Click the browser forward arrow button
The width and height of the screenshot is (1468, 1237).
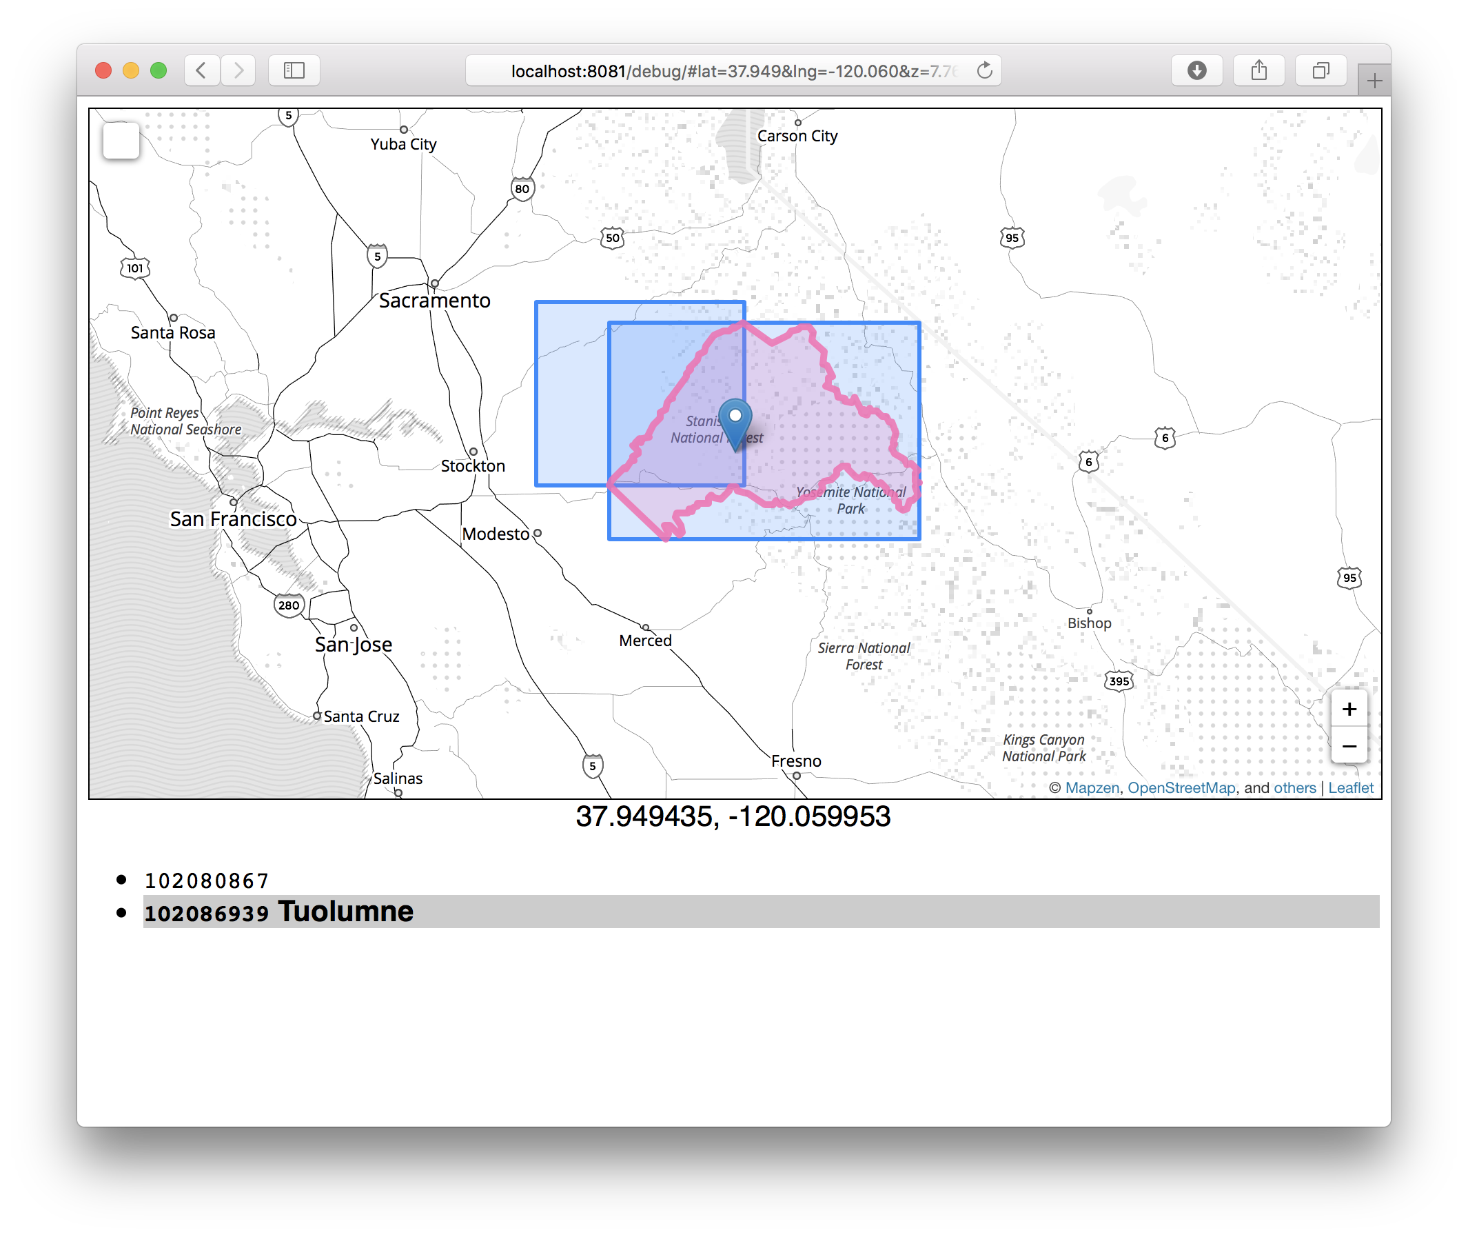238,70
